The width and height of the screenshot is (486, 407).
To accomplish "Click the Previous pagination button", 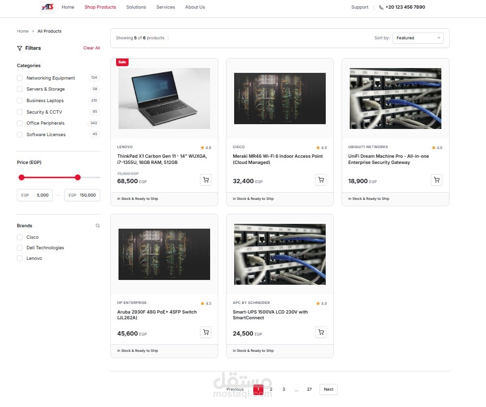I will pyautogui.click(x=235, y=389).
